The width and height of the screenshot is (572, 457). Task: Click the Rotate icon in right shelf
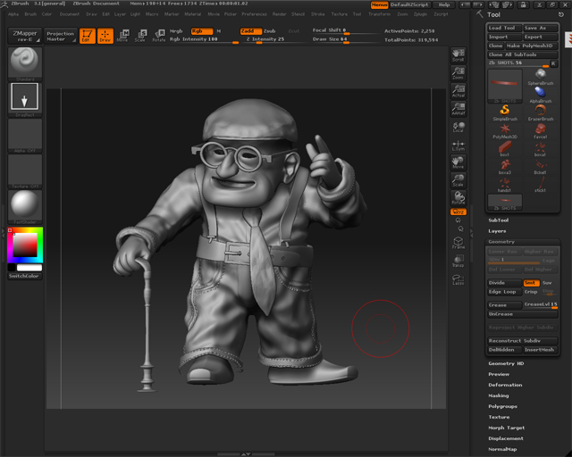458,196
